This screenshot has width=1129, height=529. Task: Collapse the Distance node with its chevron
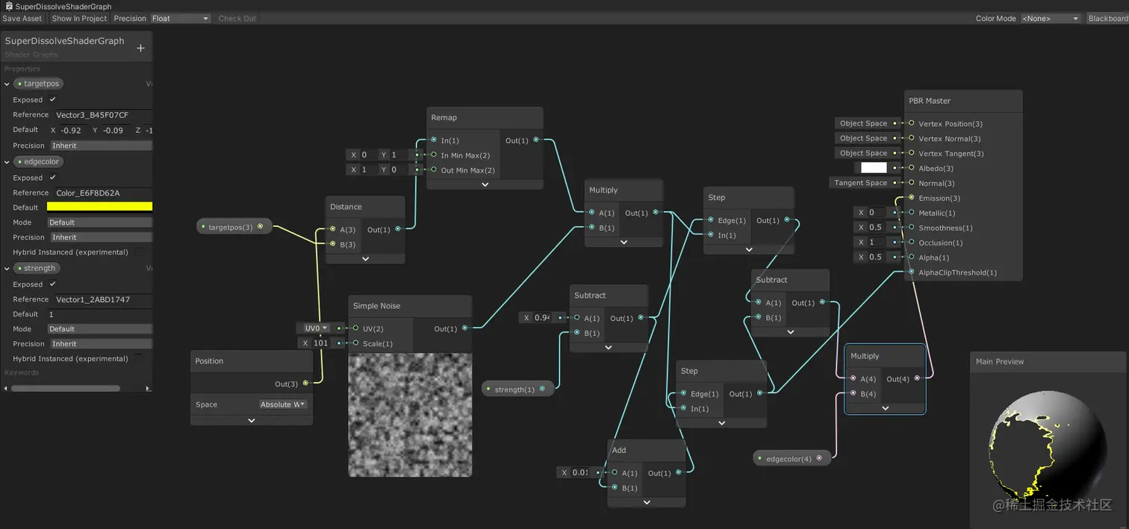(365, 257)
